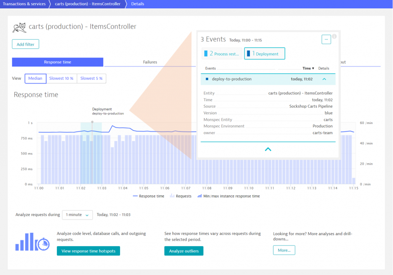The image size is (393, 275).
Task: Switch view to Slowest 10 %
Action: pos(61,78)
